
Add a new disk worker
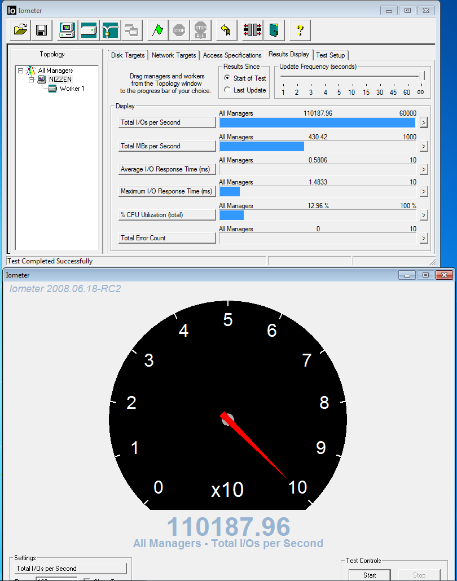point(89,30)
